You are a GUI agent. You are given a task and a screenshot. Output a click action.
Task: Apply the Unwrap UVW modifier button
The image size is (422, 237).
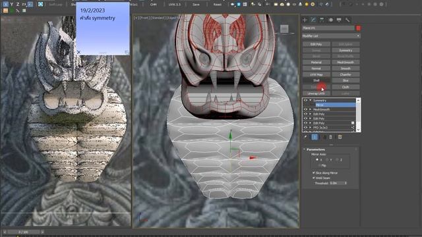[316, 93]
